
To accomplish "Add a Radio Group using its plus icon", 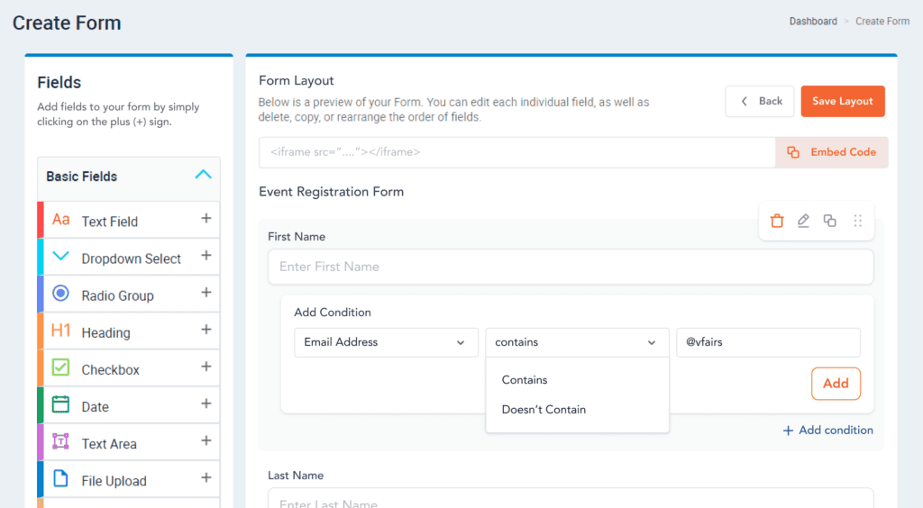I will (x=206, y=293).
